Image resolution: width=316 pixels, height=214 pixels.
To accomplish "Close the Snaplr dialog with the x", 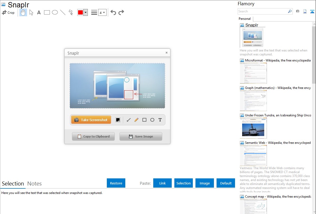I will coord(166,53).
